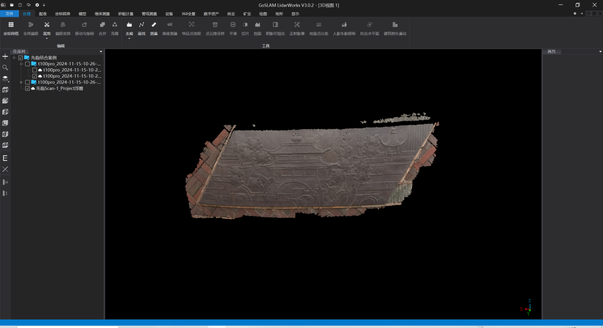Click the 拟合水平面 fit plane button

tap(369, 25)
